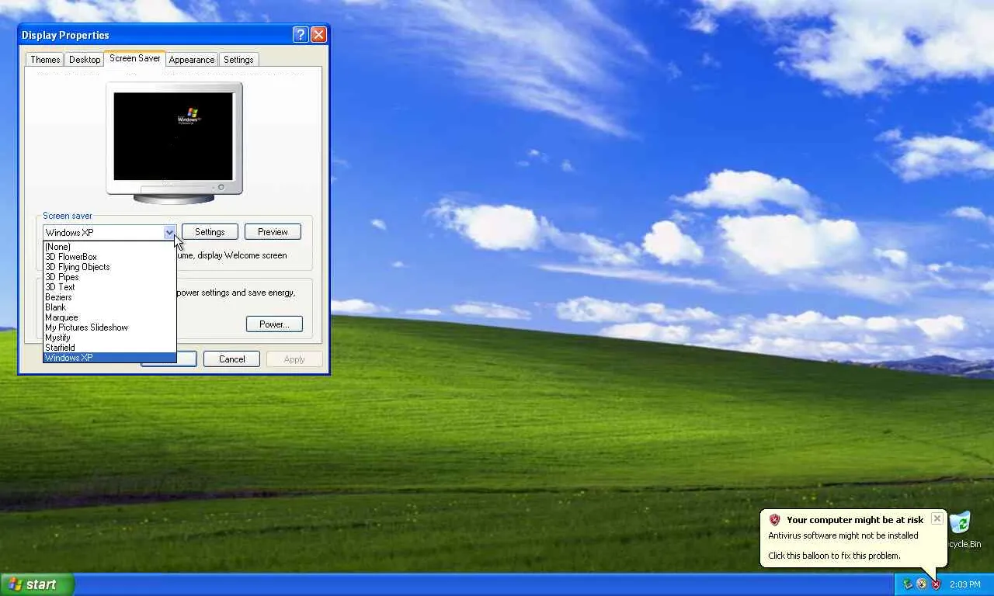
Task: Click the round tray icon beside the red shield
Action: tap(922, 584)
